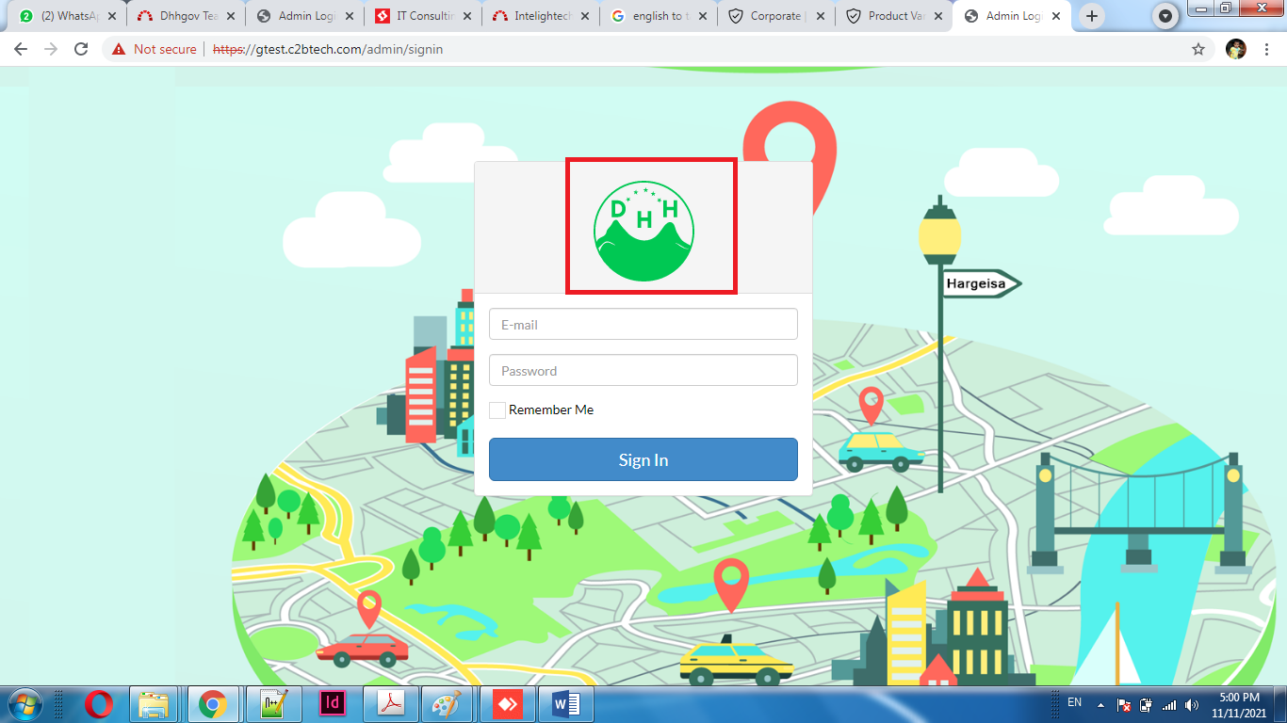Show hidden system tray icons
The height and width of the screenshot is (723, 1287).
(x=1100, y=705)
